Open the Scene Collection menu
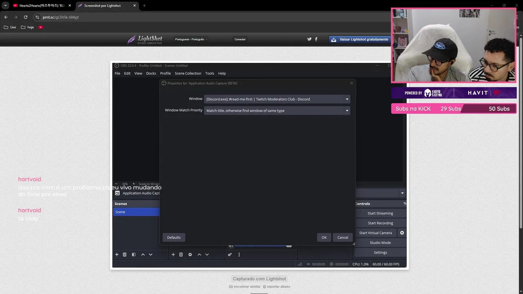 188,73
